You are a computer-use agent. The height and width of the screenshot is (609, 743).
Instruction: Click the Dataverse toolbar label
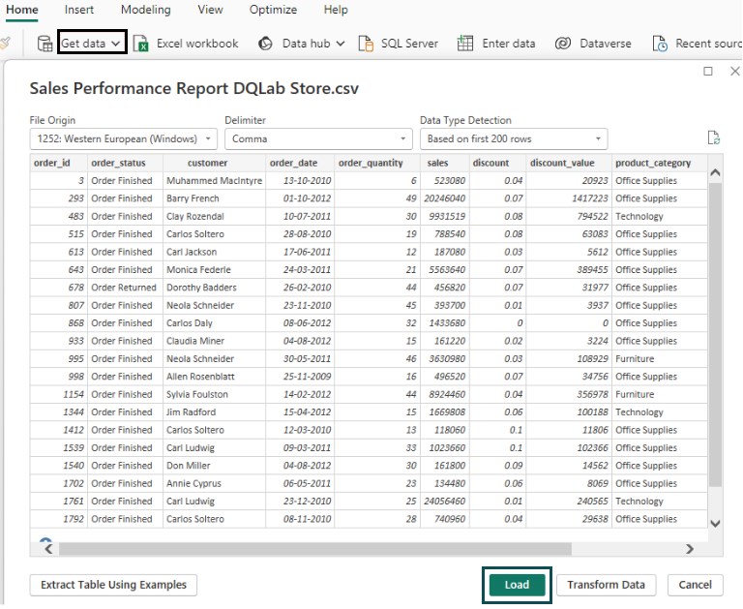(x=605, y=44)
